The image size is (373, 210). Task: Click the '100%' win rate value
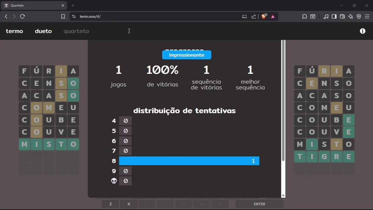click(162, 70)
